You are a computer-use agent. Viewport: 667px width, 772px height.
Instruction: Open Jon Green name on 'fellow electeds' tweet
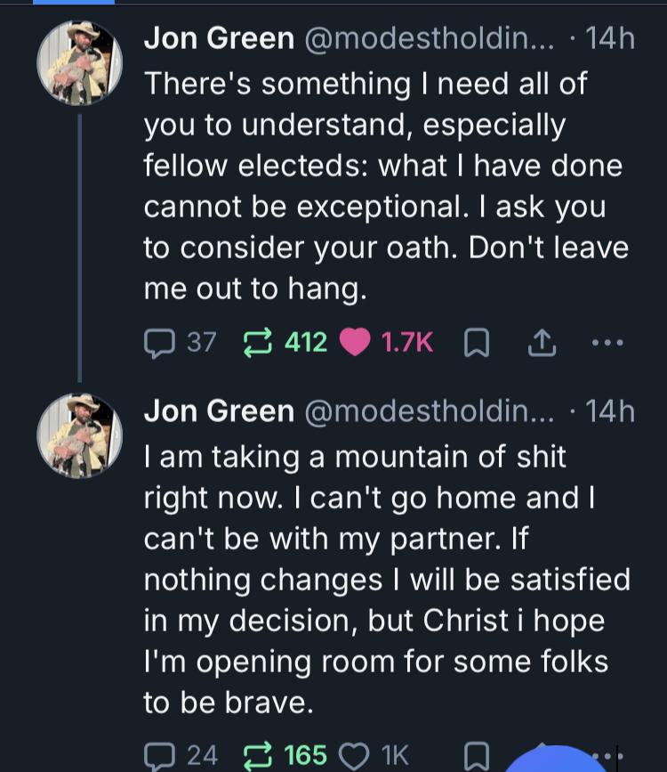(x=219, y=38)
